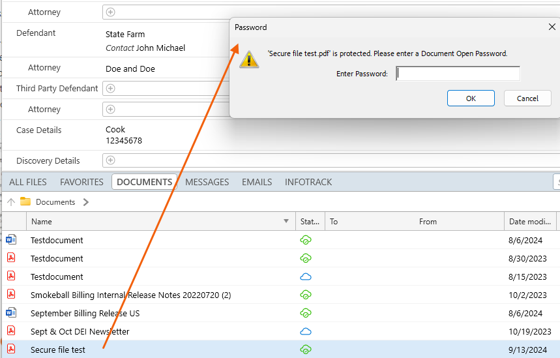Click the date 10/19/2023
560x358 pixels.
tap(530, 331)
